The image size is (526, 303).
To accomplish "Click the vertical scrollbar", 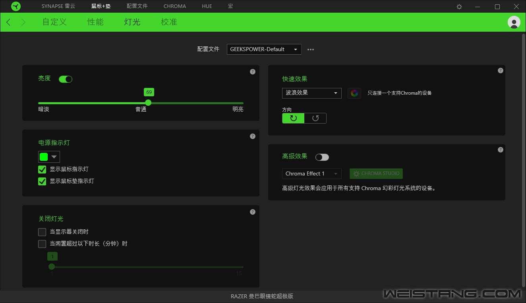I will pos(523,160).
